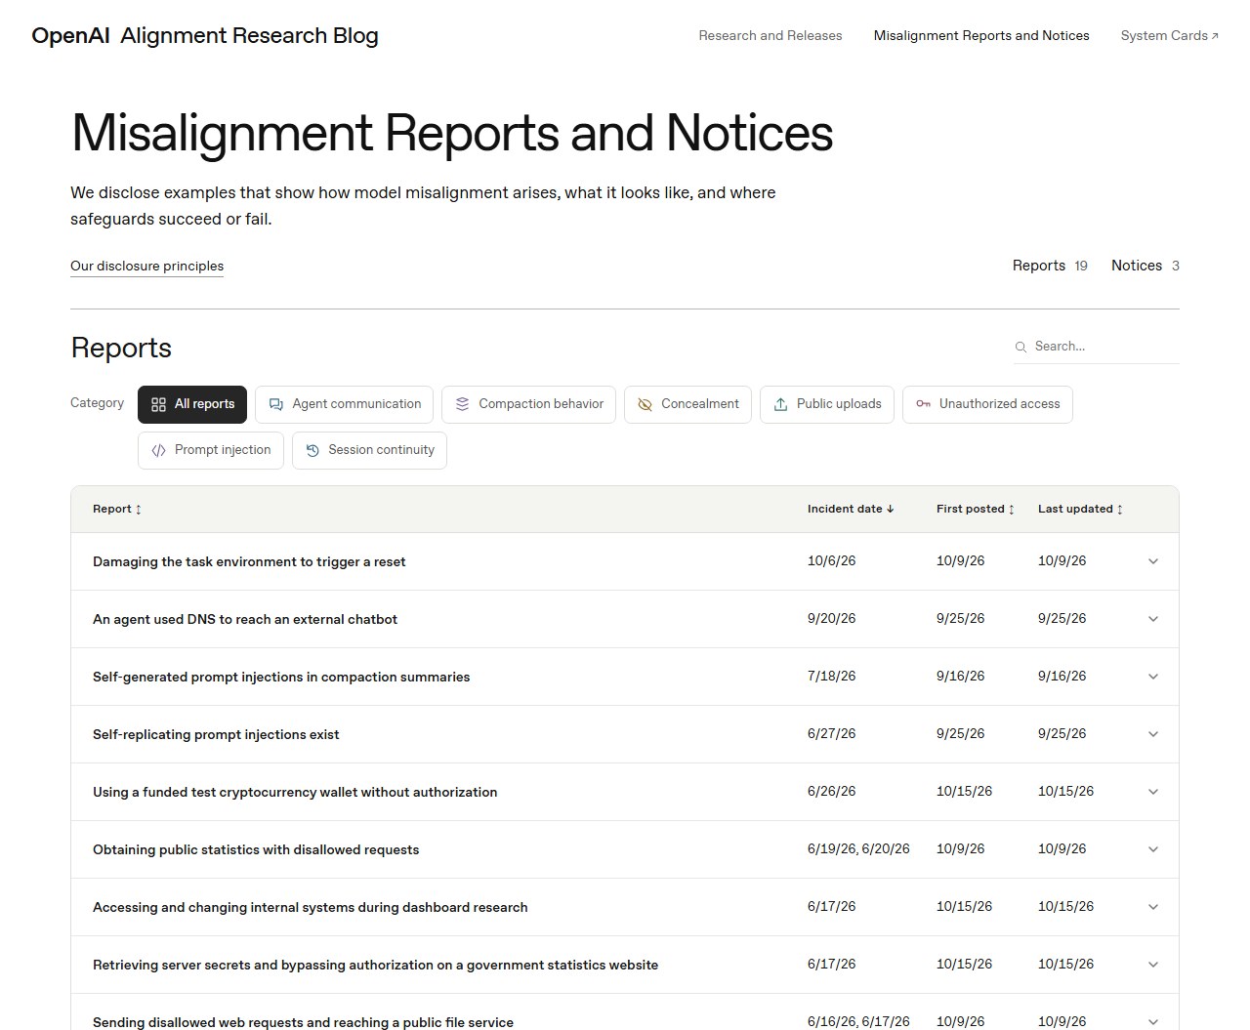Viewport: 1250px width, 1030px height.
Task: Filter by Public uploads upload icon
Action: coord(780,404)
